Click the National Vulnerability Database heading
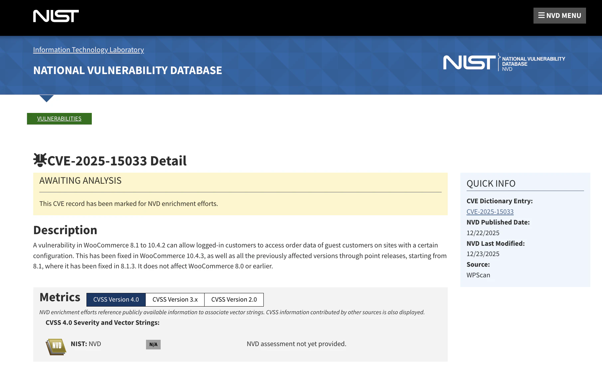Image resolution: width=602 pixels, height=372 pixels. pos(128,70)
